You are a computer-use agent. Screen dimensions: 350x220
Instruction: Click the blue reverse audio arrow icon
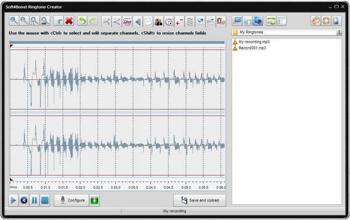[138, 22]
